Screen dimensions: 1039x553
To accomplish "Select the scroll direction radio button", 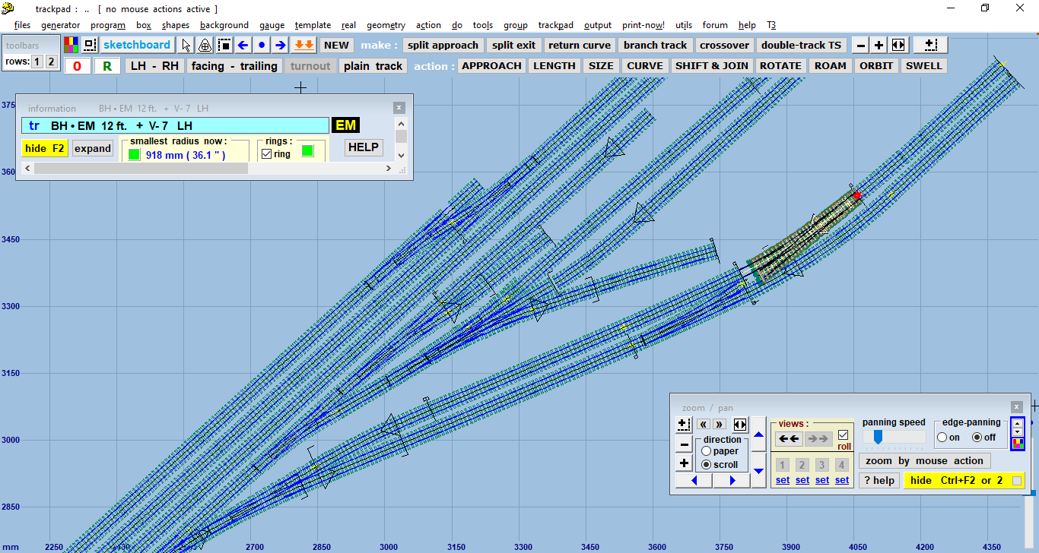I will coord(707,464).
